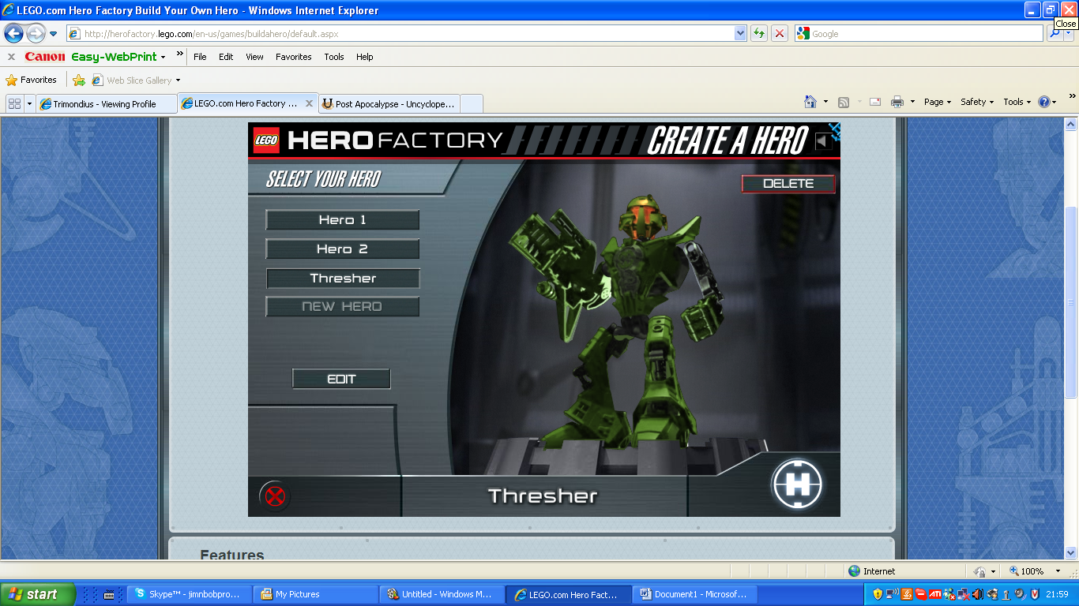Click the EDIT button
Screen dimensions: 1079x606
tap(341, 379)
